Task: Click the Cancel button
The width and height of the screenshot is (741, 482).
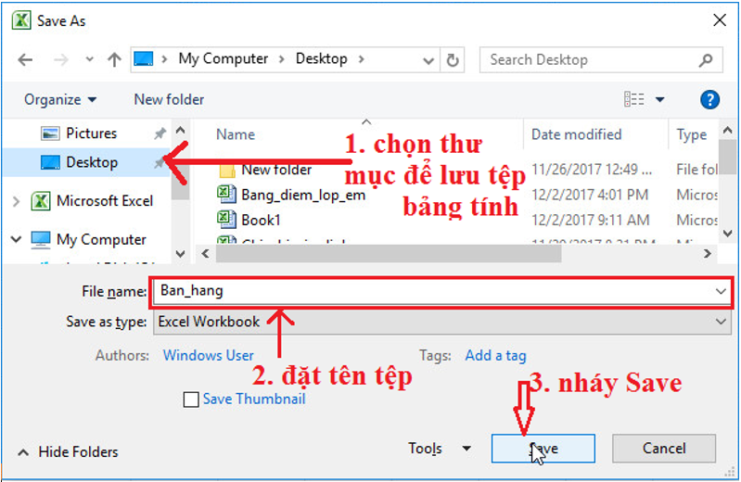Action: (664, 449)
